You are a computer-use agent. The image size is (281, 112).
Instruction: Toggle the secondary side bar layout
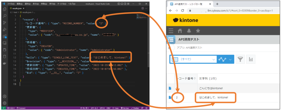(125, 4)
